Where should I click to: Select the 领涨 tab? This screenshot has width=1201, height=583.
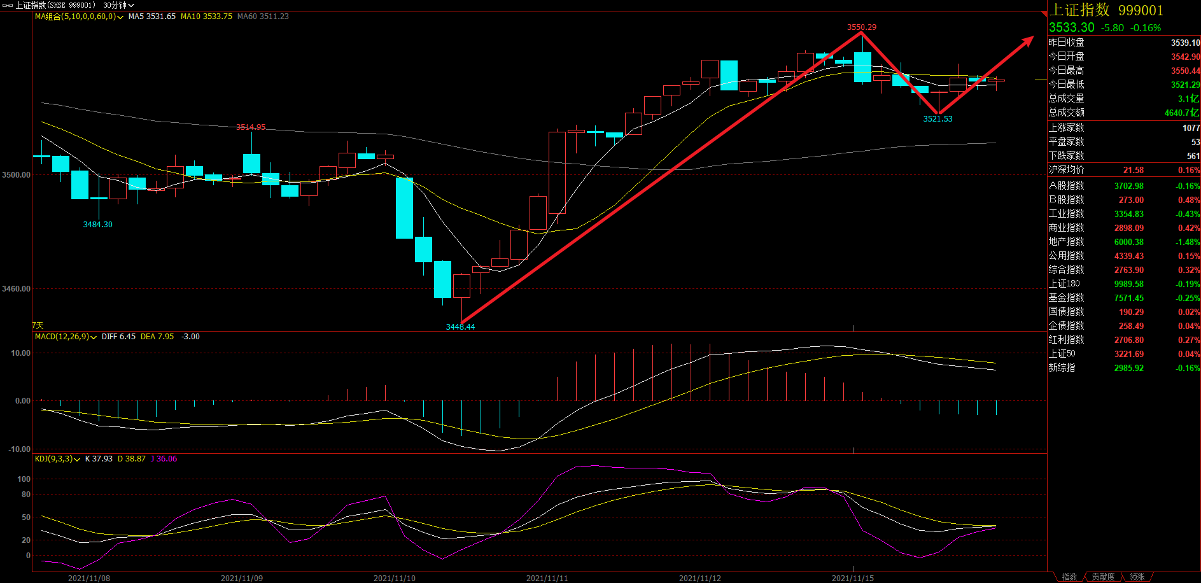[1137, 577]
